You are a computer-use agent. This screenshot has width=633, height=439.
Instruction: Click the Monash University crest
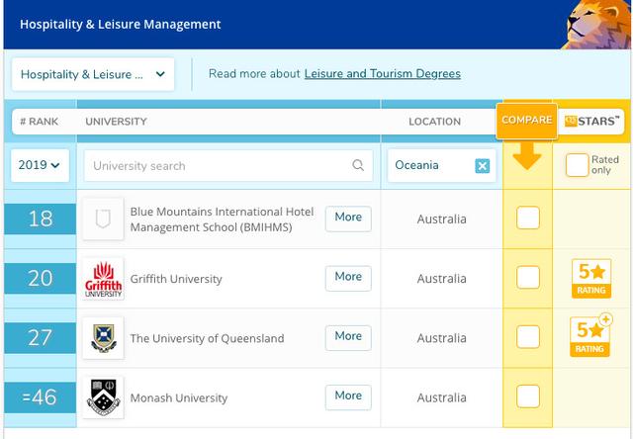point(103,397)
